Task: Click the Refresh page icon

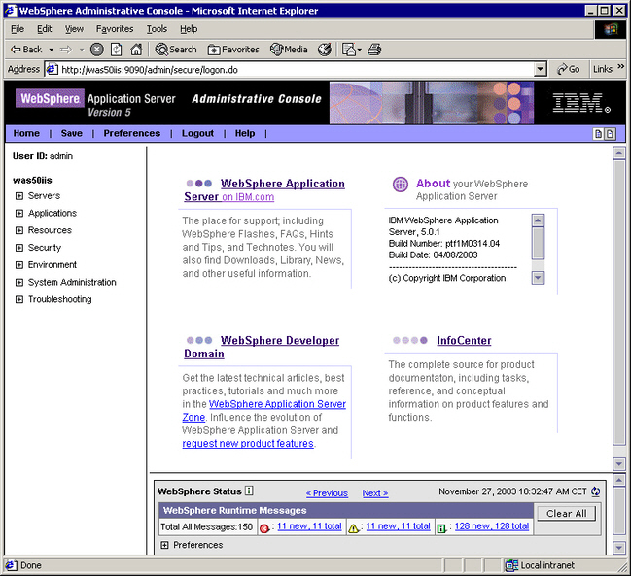Action: tap(117, 50)
